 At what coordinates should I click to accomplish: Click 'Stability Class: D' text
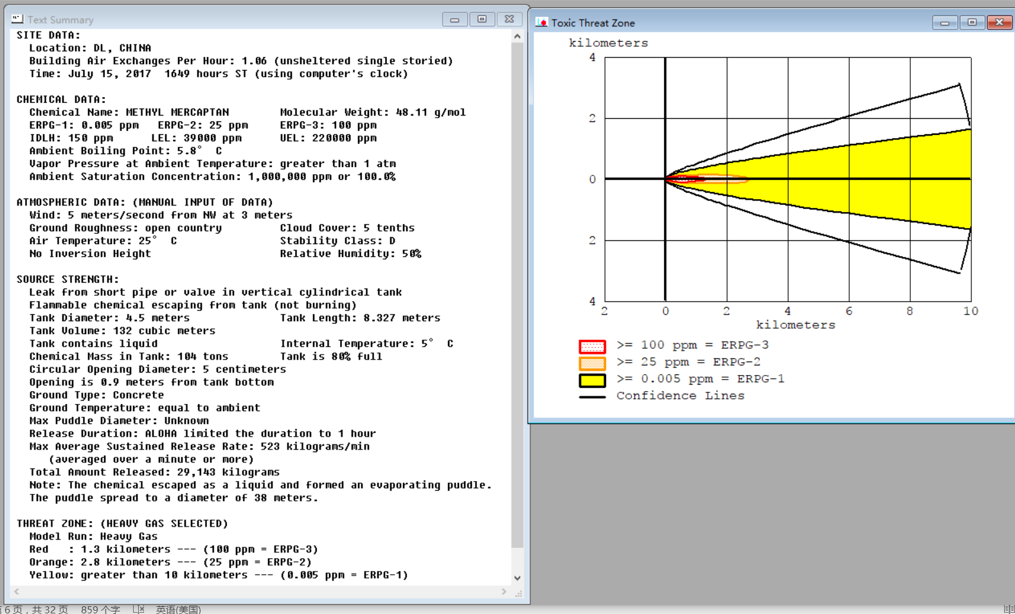point(338,241)
